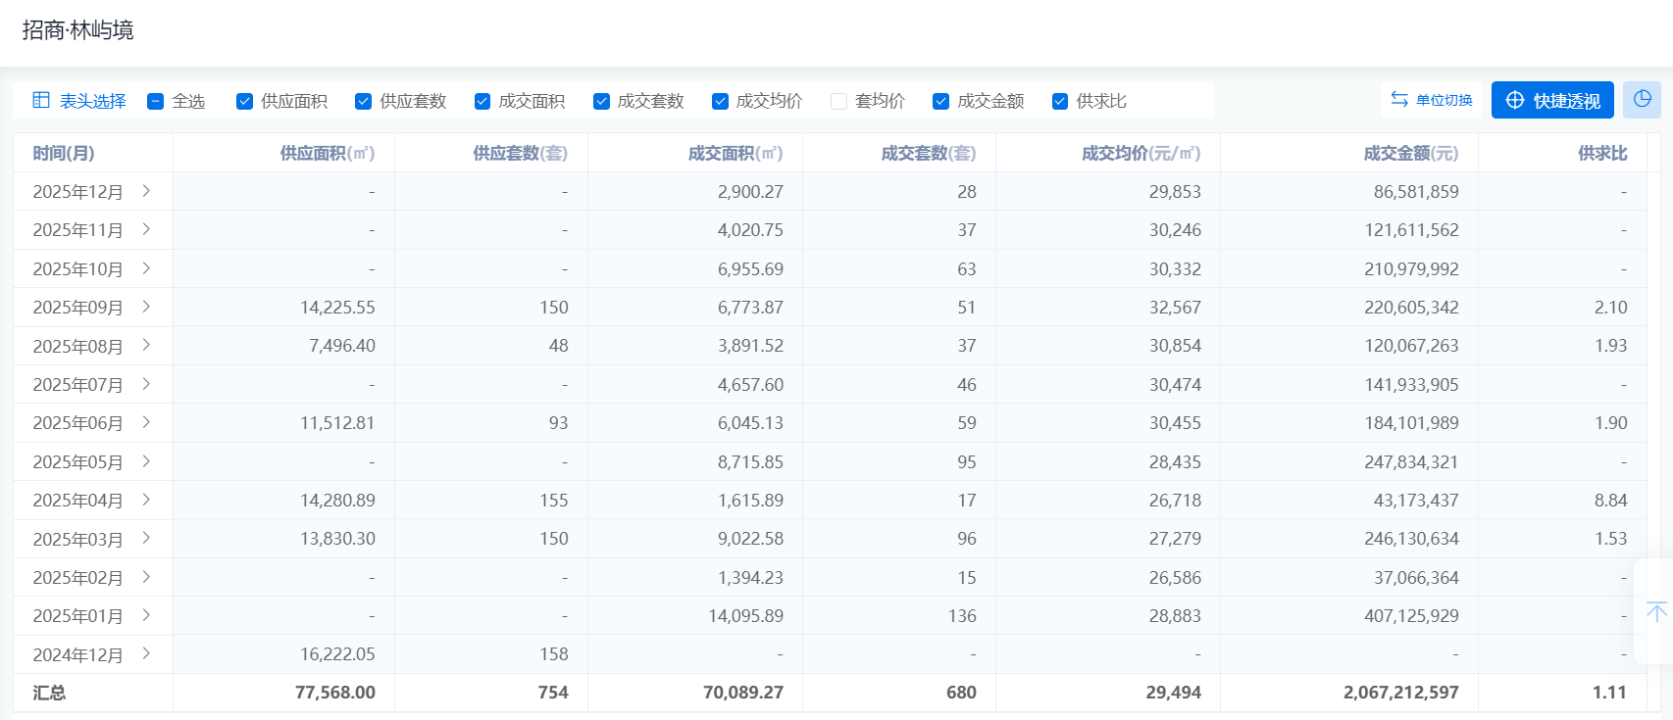Click the 表头选择 table icon
Image resolution: width=1673 pixels, height=720 pixels.
(x=41, y=100)
